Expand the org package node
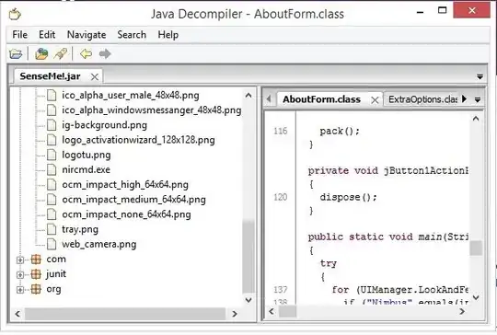The width and height of the screenshot is (497, 335). [20, 289]
